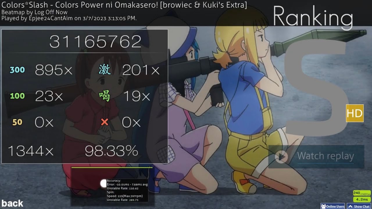Open the Show Chat panel

[x=359, y=206]
